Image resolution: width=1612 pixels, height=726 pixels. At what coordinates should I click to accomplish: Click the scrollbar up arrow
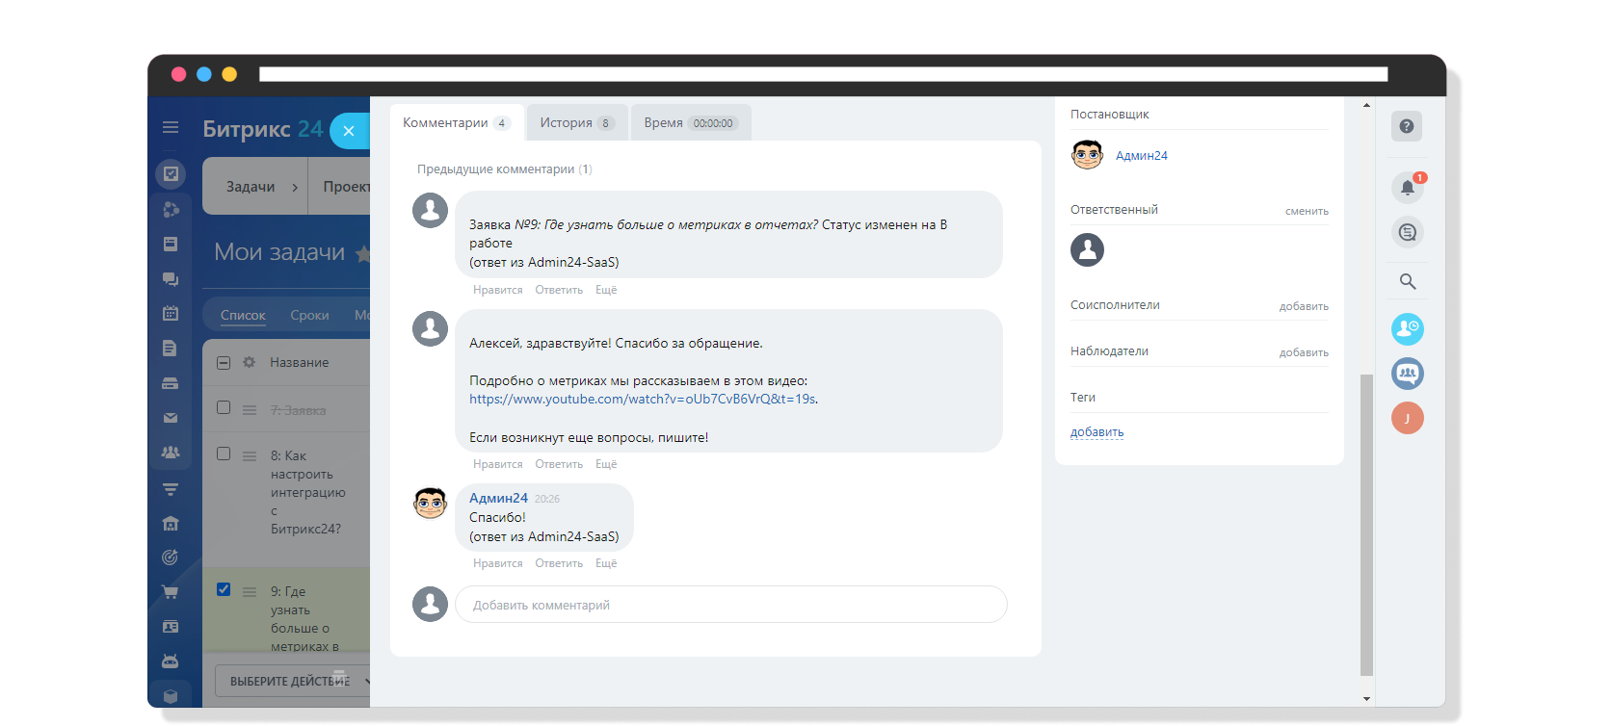pyautogui.click(x=1366, y=104)
